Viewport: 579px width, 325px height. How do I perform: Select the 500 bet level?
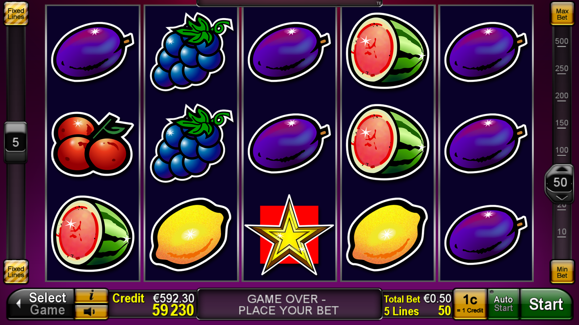coord(562,42)
